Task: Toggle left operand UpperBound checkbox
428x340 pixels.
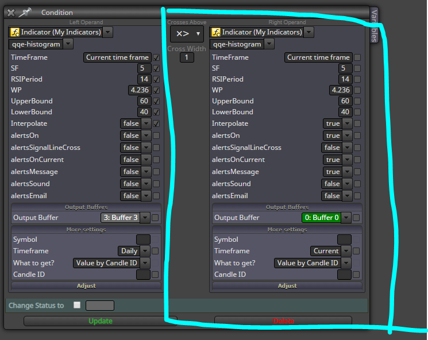Action: coord(156,101)
